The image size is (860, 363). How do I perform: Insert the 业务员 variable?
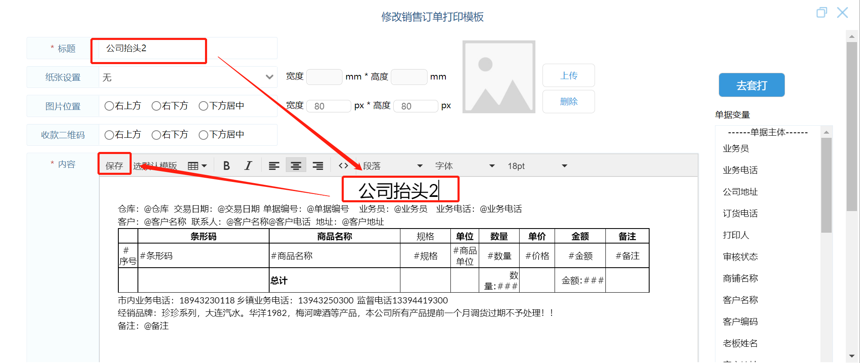pos(735,148)
